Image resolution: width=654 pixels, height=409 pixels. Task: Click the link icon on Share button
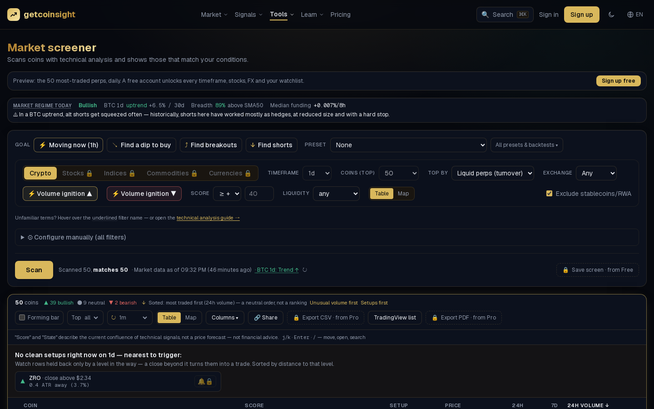point(257,318)
